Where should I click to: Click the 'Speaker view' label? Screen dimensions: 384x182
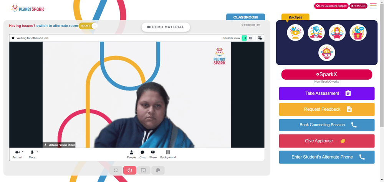(x=231, y=38)
